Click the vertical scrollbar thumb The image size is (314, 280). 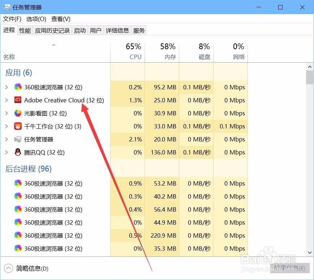pyautogui.click(x=310, y=77)
